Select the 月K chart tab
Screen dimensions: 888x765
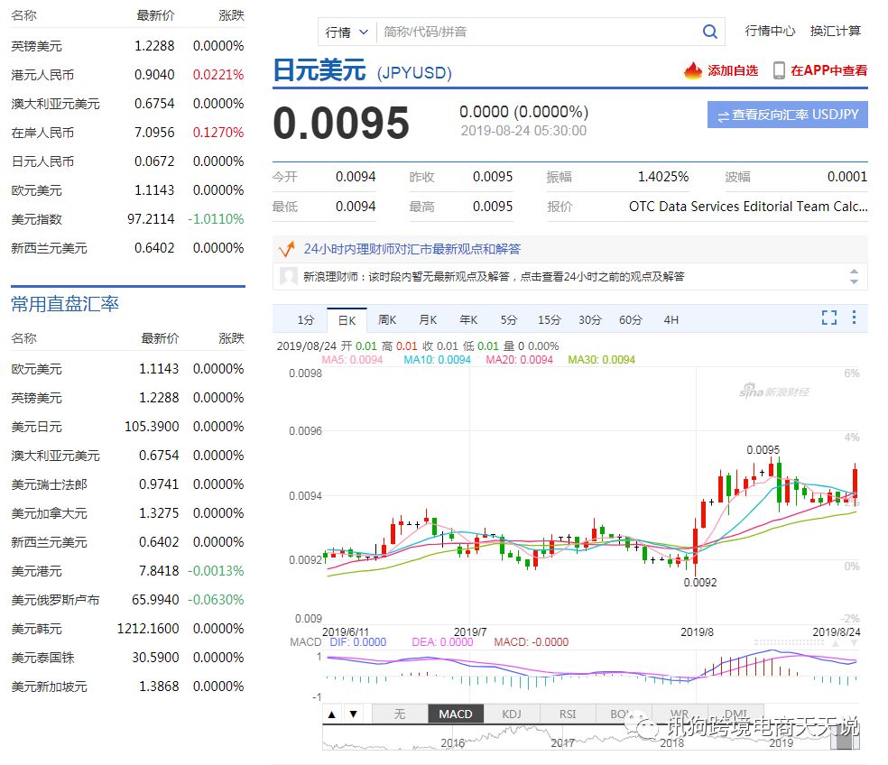click(x=428, y=320)
